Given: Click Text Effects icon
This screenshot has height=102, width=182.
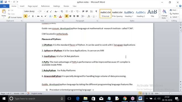Looking at the screenshot, I should (x=50, y=16).
